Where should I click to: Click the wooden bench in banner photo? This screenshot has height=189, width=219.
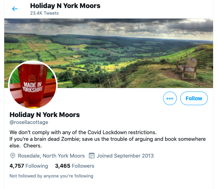[187, 68]
